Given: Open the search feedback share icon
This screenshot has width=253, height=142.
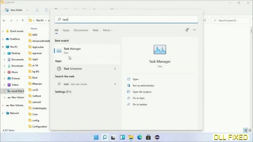Looking at the screenshot, I should (x=187, y=30).
